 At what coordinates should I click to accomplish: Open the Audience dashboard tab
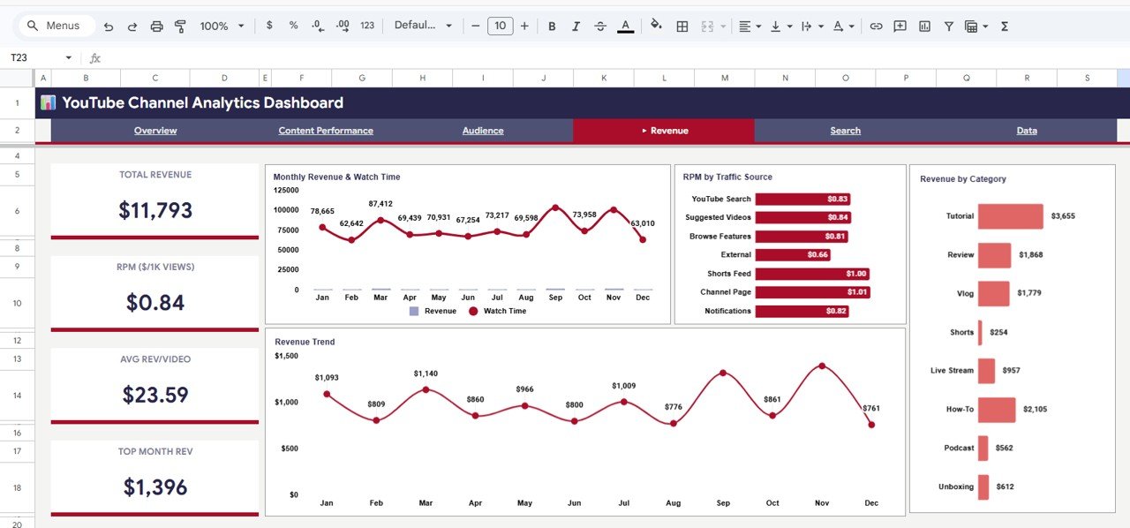click(483, 130)
